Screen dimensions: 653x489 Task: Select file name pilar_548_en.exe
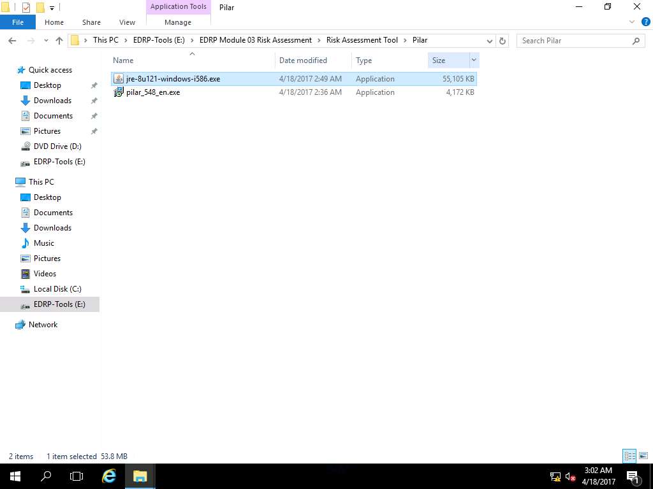tap(153, 92)
